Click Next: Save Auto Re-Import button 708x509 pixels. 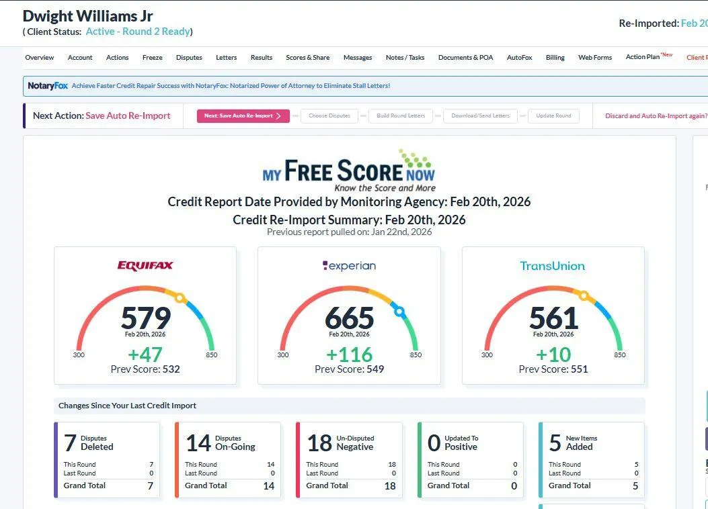pos(243,116)
